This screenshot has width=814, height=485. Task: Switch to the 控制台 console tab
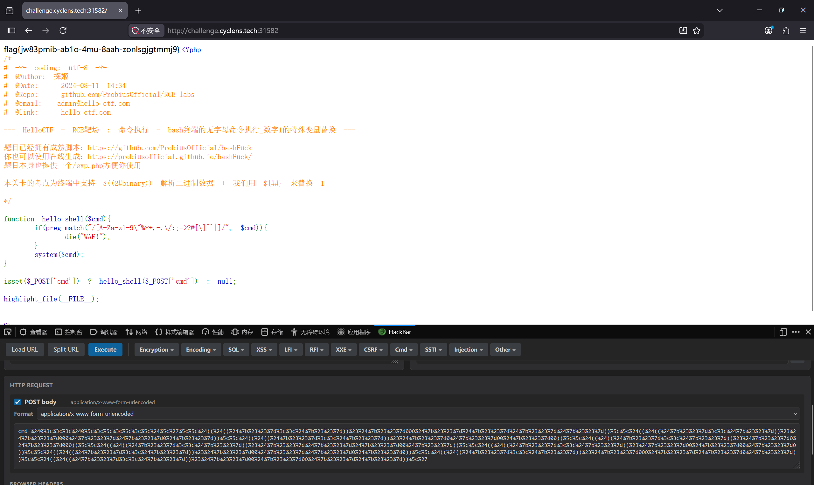(68, 332)
